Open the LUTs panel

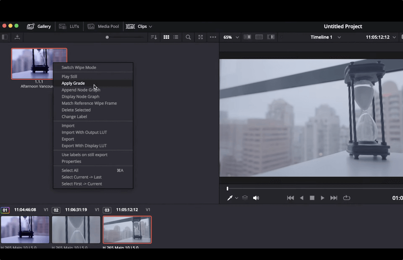[69, 26]
